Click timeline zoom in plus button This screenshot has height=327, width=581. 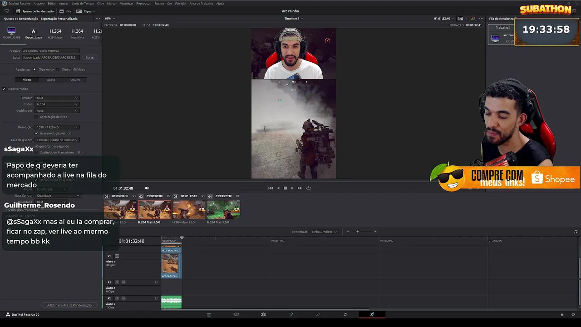(375, 232)
